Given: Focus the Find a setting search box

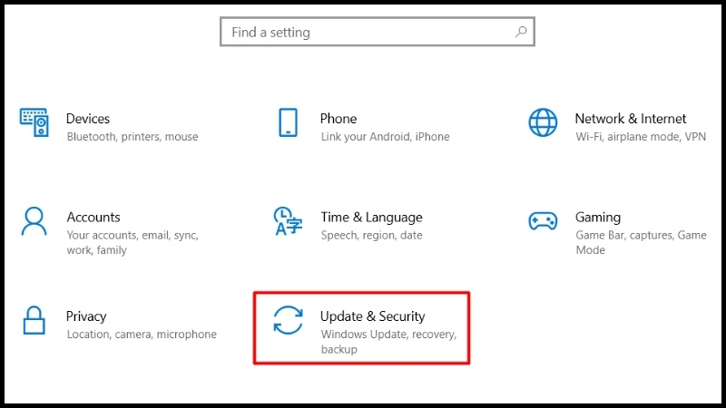Looking at the screenshot, I should pos(378,32).
